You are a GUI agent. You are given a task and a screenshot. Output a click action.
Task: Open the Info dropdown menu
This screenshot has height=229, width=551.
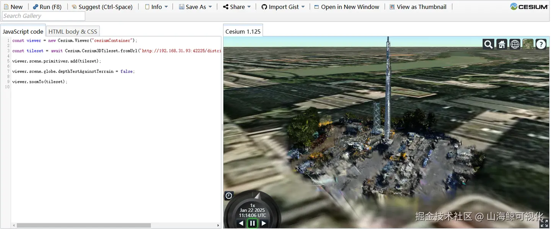[156, 7]
